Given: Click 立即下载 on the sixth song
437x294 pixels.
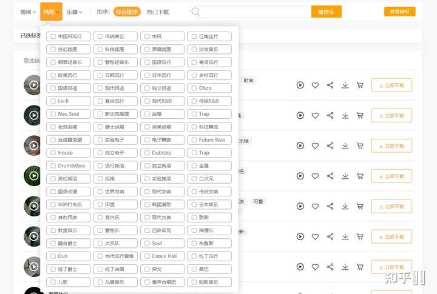Looking at the screenshot, I should tap(391, 237).
